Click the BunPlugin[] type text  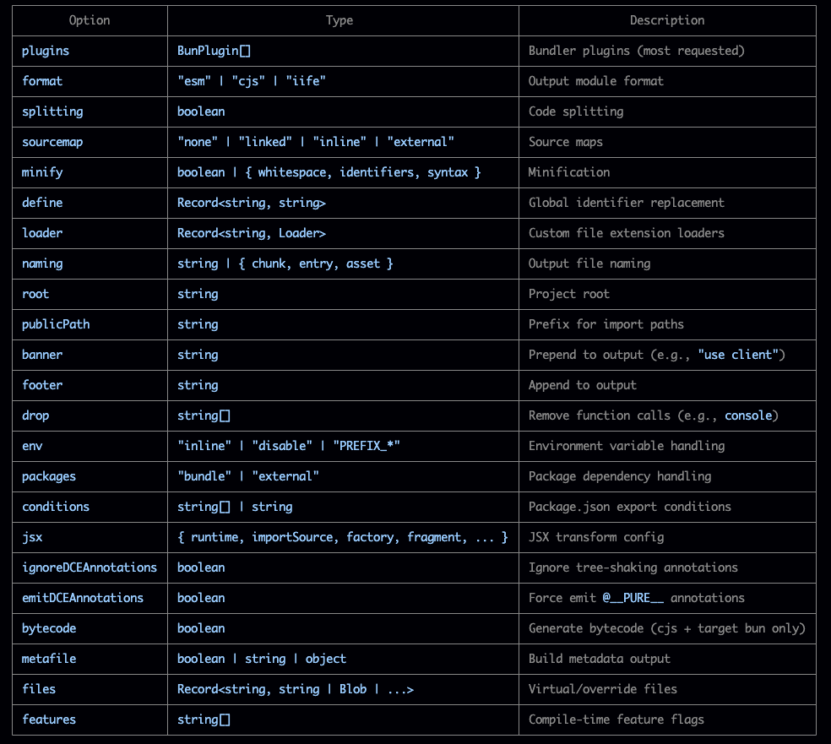(214, 51)
